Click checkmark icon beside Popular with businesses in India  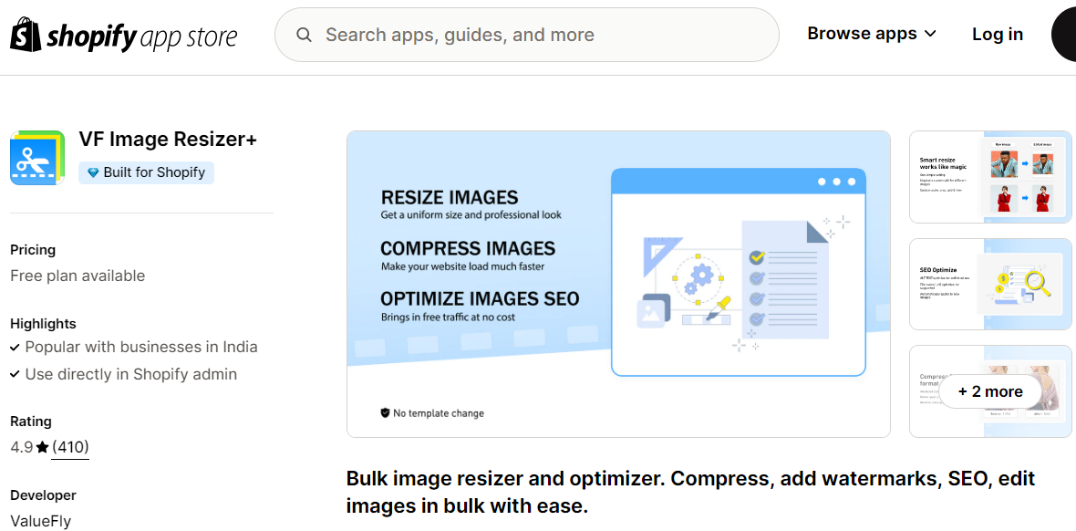coord(16,348)
